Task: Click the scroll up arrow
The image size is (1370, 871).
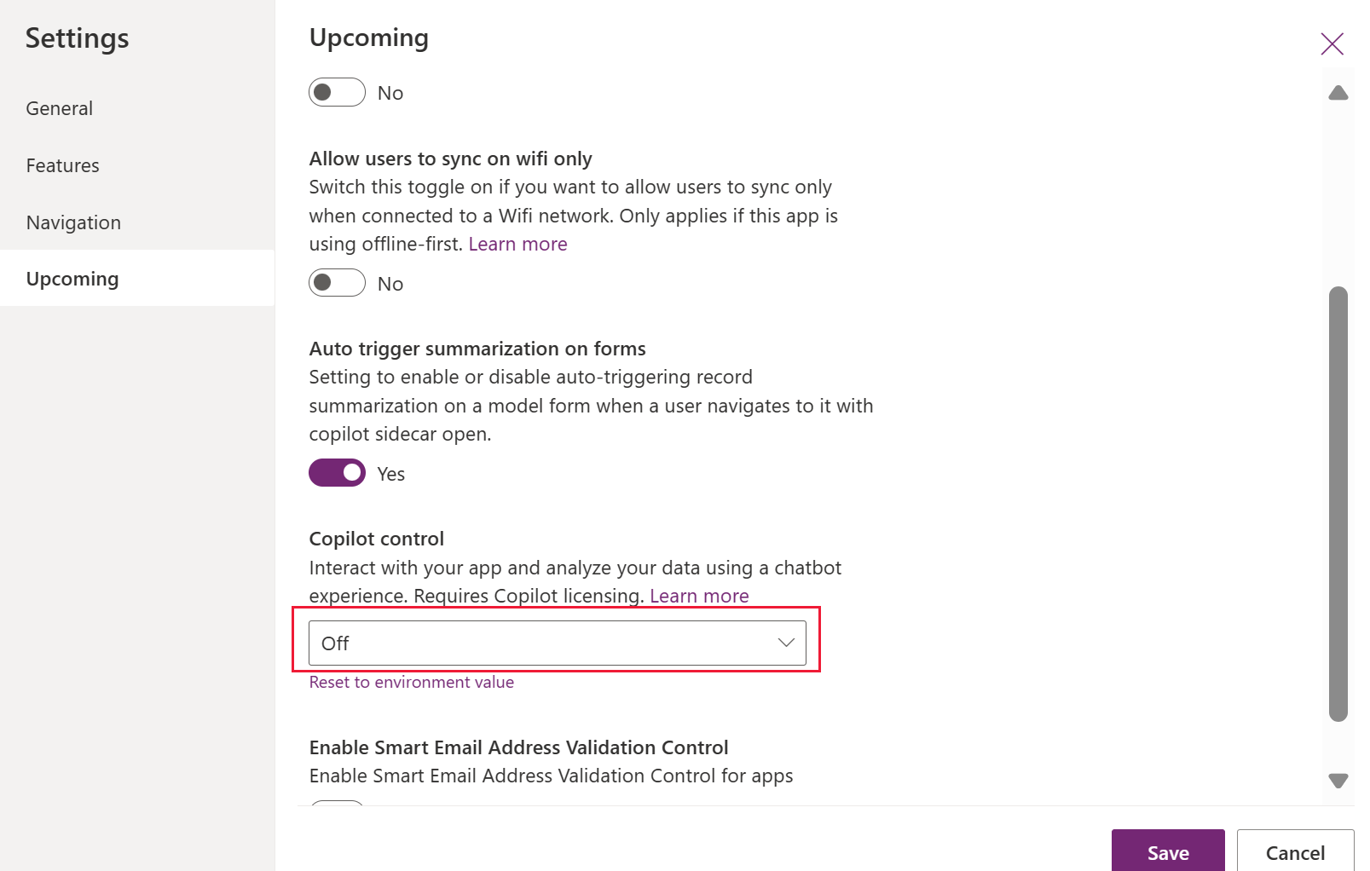Action: 1338,93
